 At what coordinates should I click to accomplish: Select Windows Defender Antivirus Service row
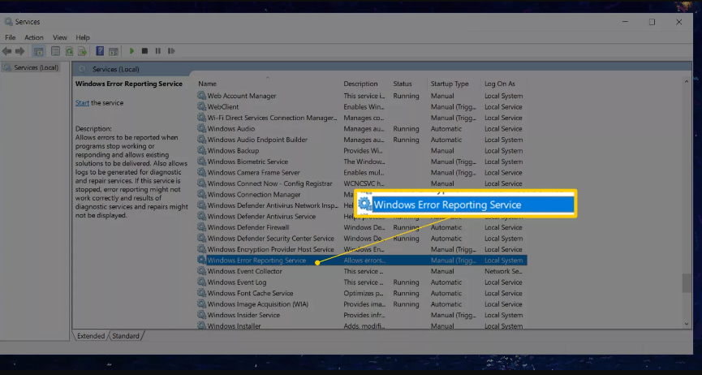click(x=362, y=217)
